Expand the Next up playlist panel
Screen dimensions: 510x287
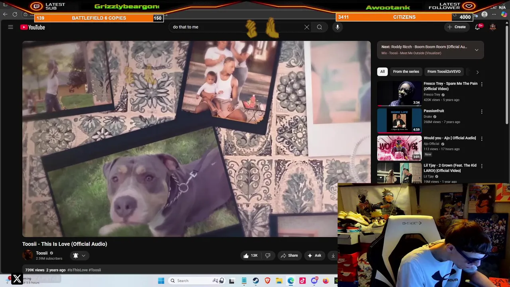(477, 50)
